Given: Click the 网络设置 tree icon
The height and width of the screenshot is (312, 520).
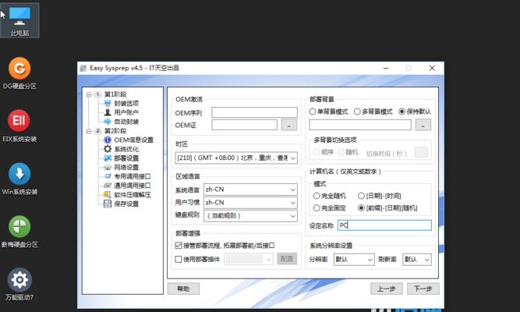Looking at the screenshot, I should [108, 167].
